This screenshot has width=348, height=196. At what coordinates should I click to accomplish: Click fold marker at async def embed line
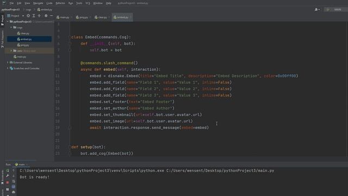click(x=70, y=70)
